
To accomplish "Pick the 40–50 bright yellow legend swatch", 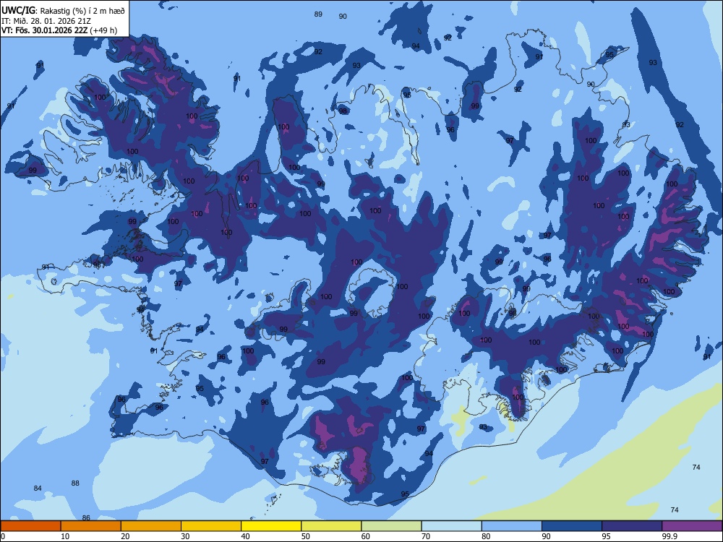I will (271, 526).
